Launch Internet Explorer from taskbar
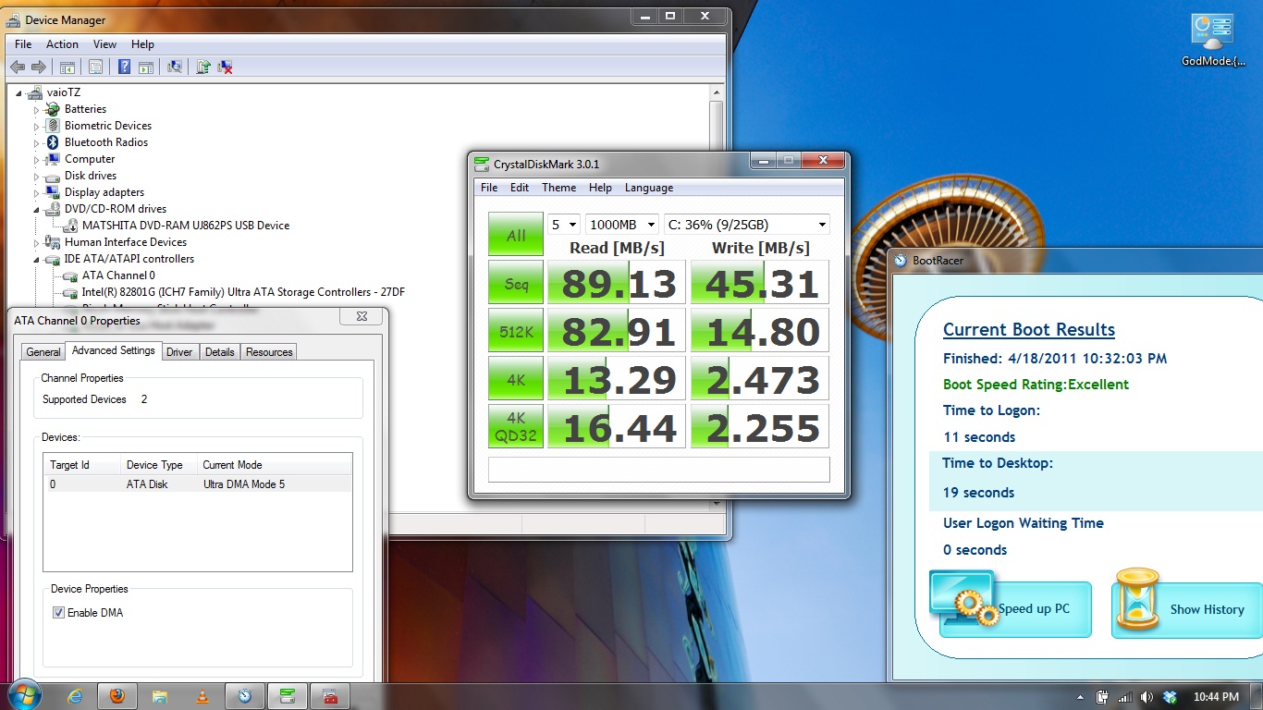 (76, 696)
